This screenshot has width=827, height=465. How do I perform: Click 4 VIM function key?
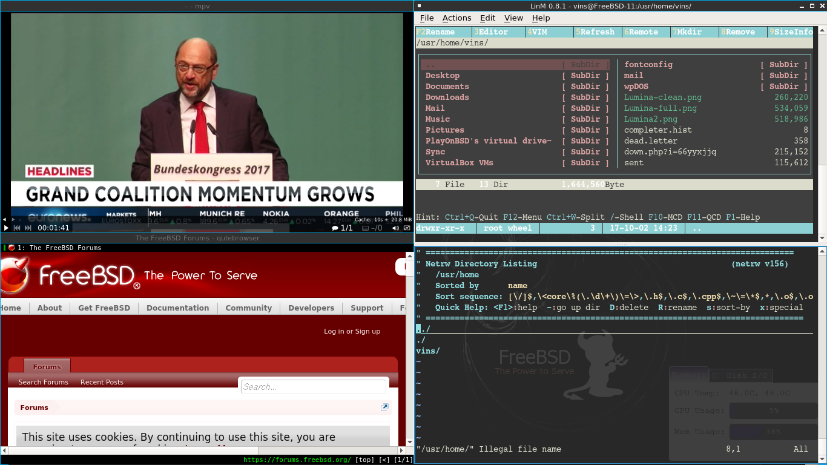(549, 32)
